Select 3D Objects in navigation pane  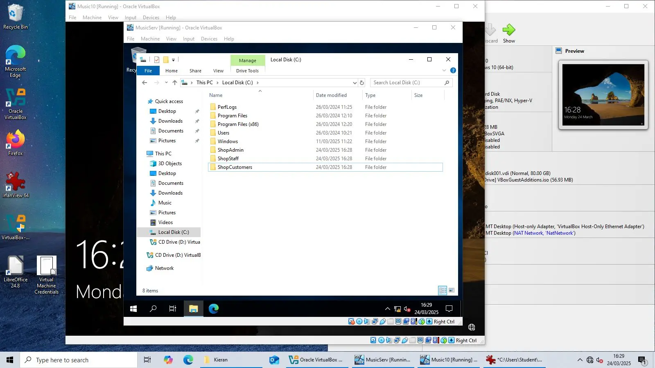(x=170, y=164)
